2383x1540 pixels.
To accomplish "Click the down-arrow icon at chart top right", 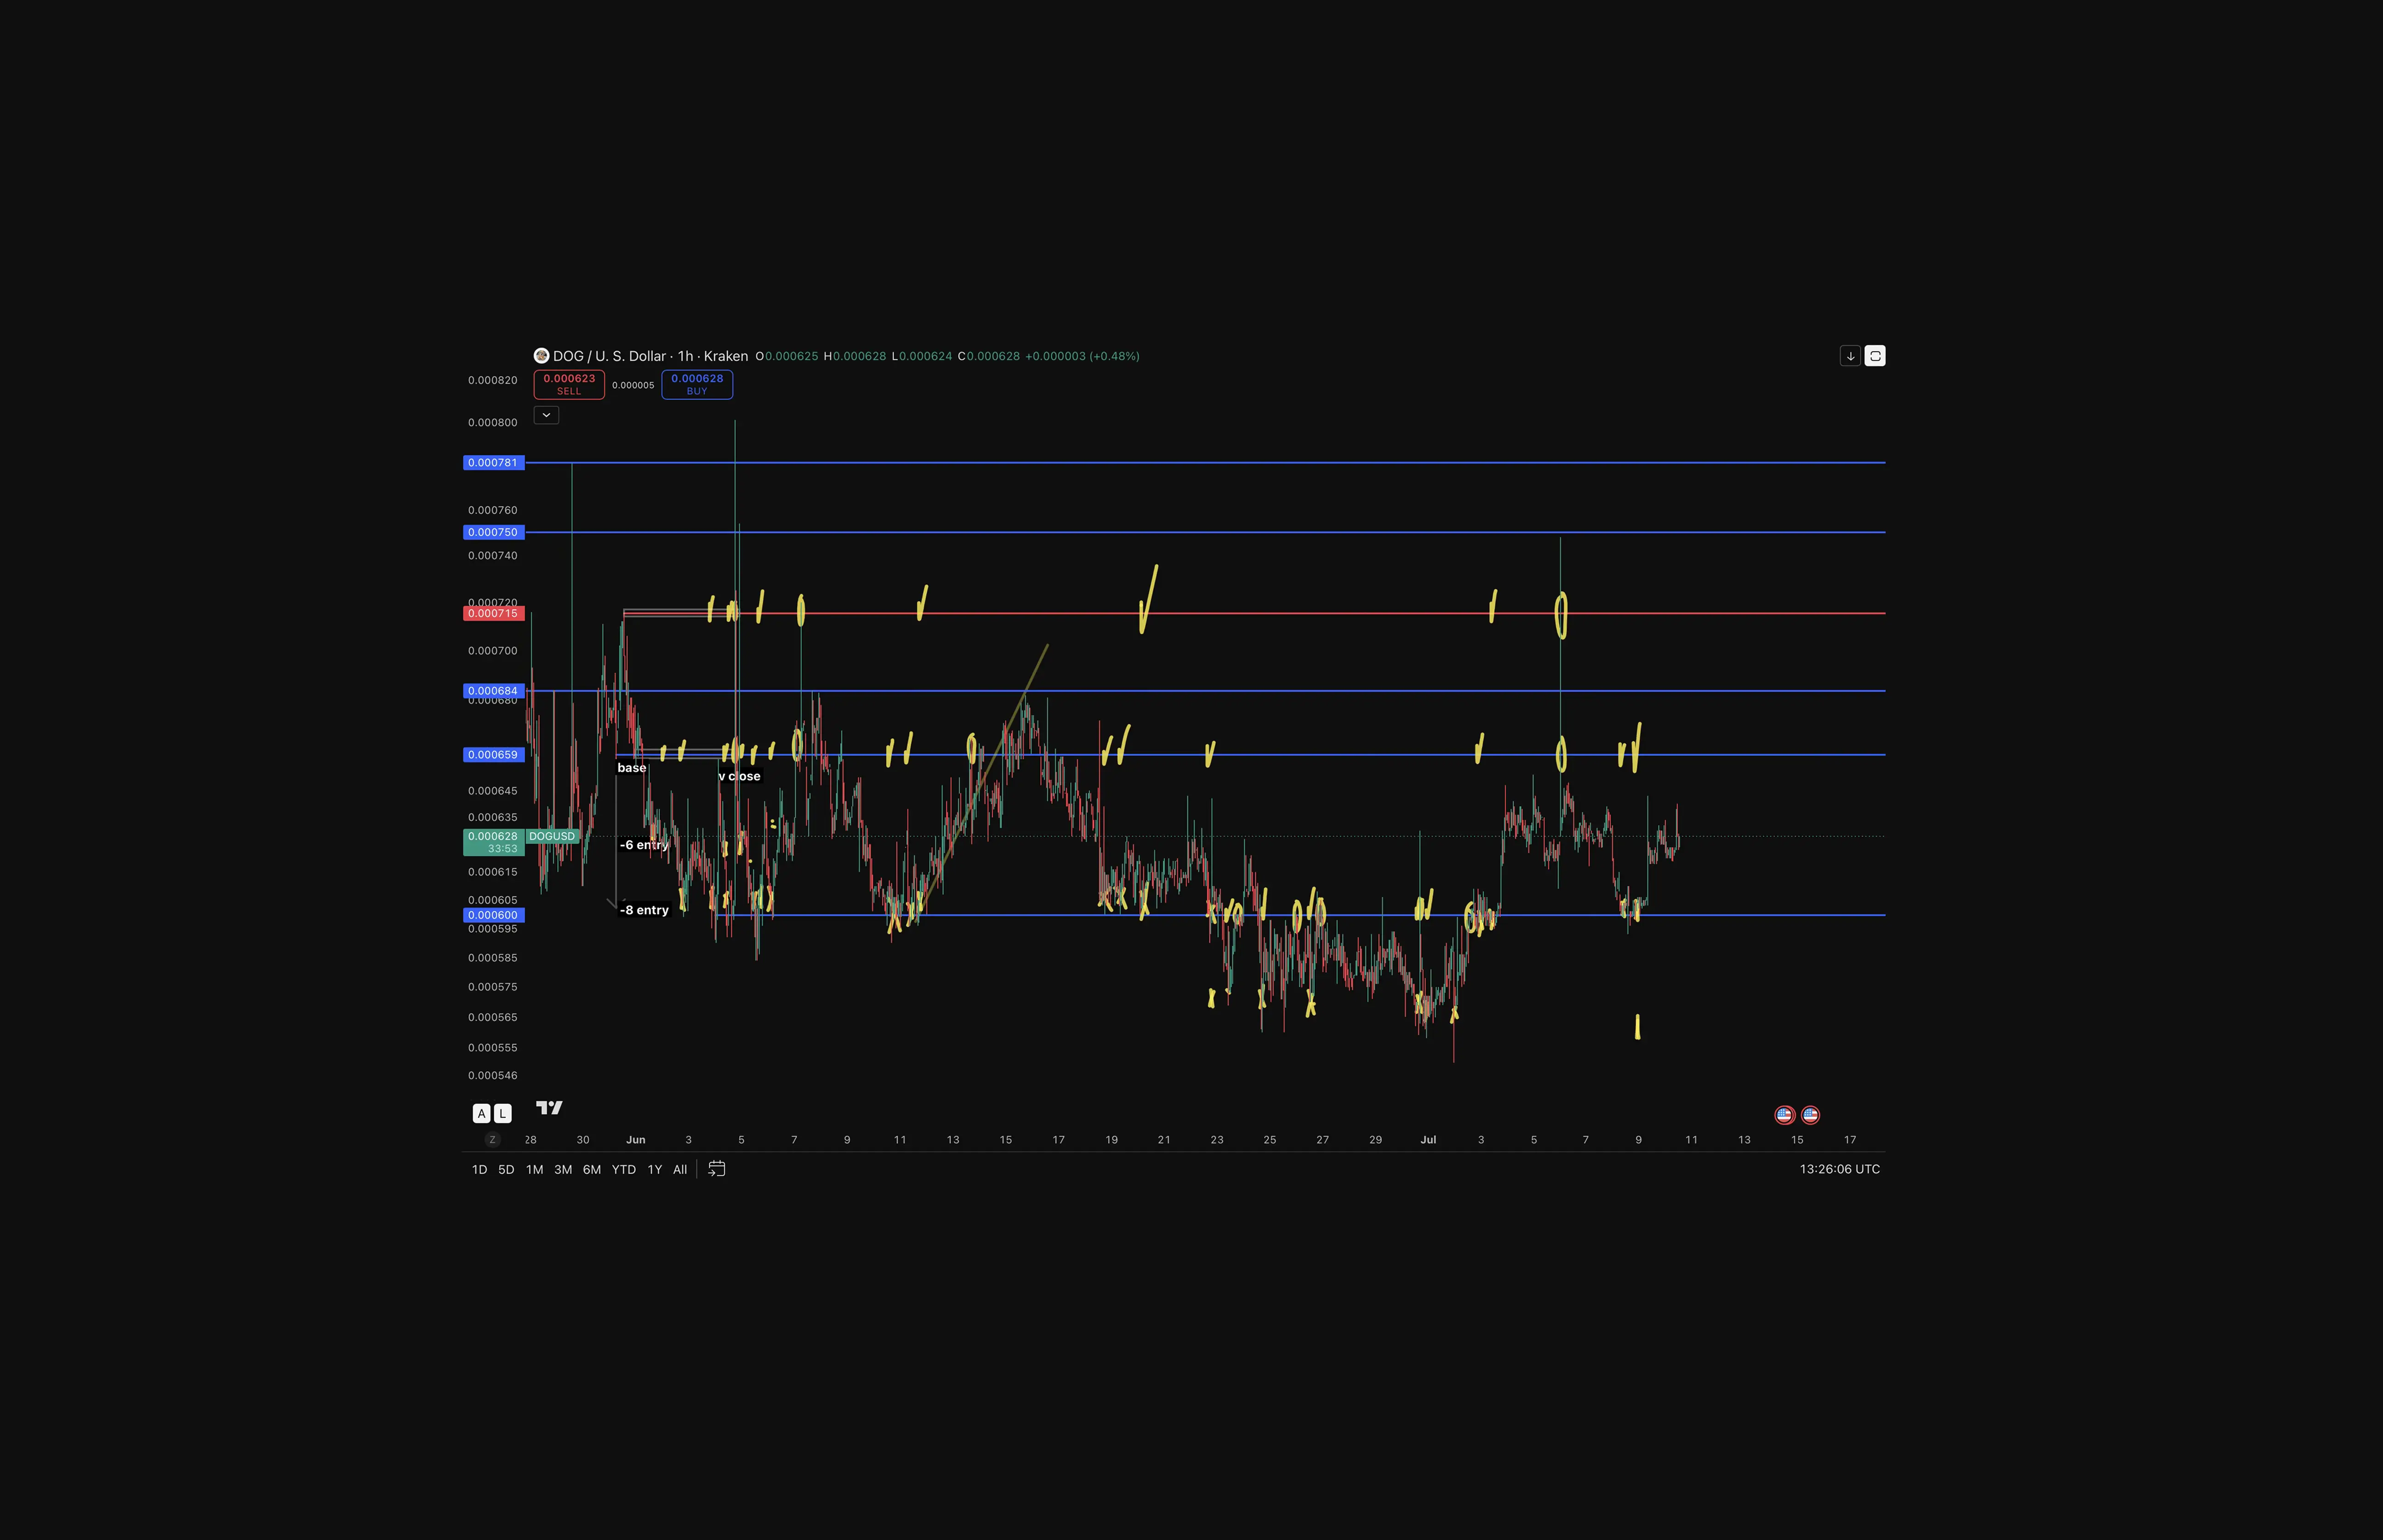I will click(1850, 356).
